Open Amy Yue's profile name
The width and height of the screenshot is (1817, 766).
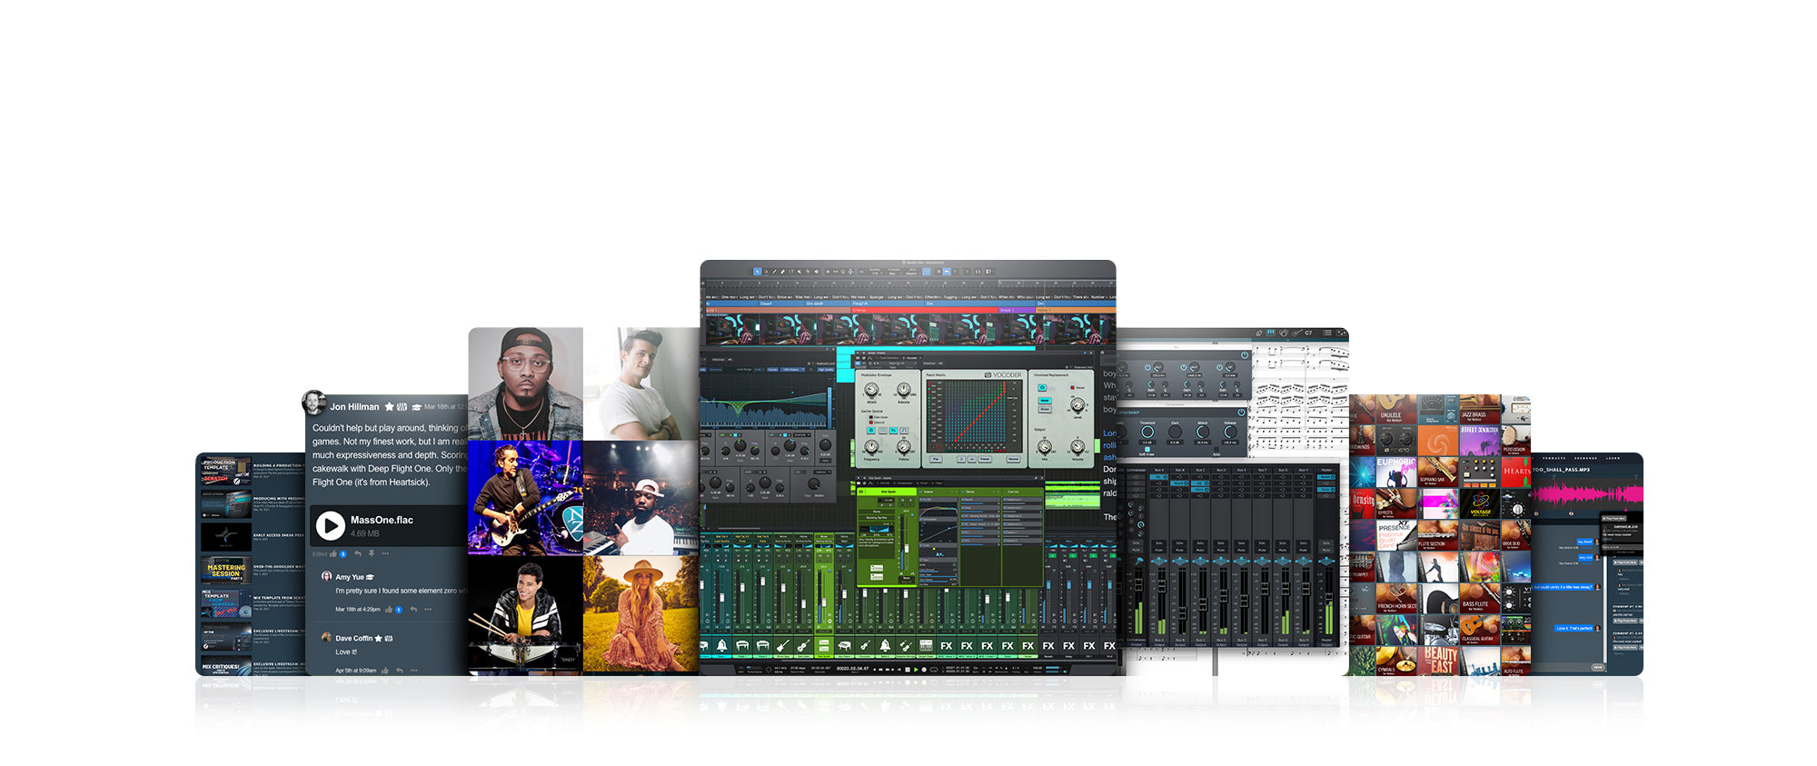[x=350, y=577]
